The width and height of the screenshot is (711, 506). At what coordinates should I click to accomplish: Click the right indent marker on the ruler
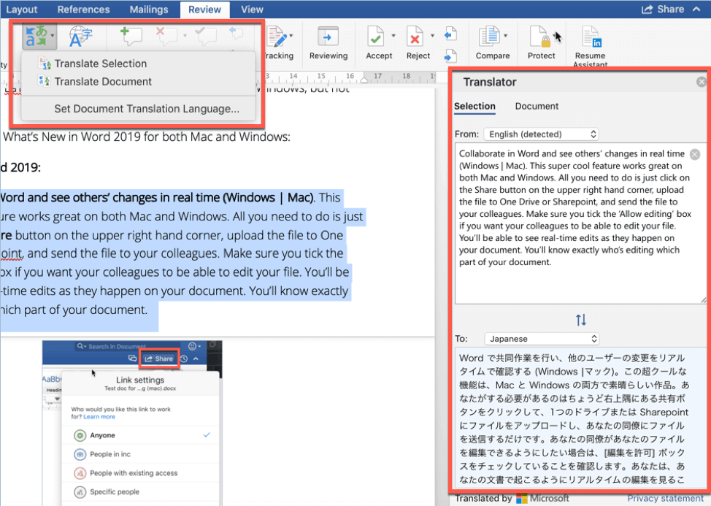pyautogui.click(x=364, y=80)
